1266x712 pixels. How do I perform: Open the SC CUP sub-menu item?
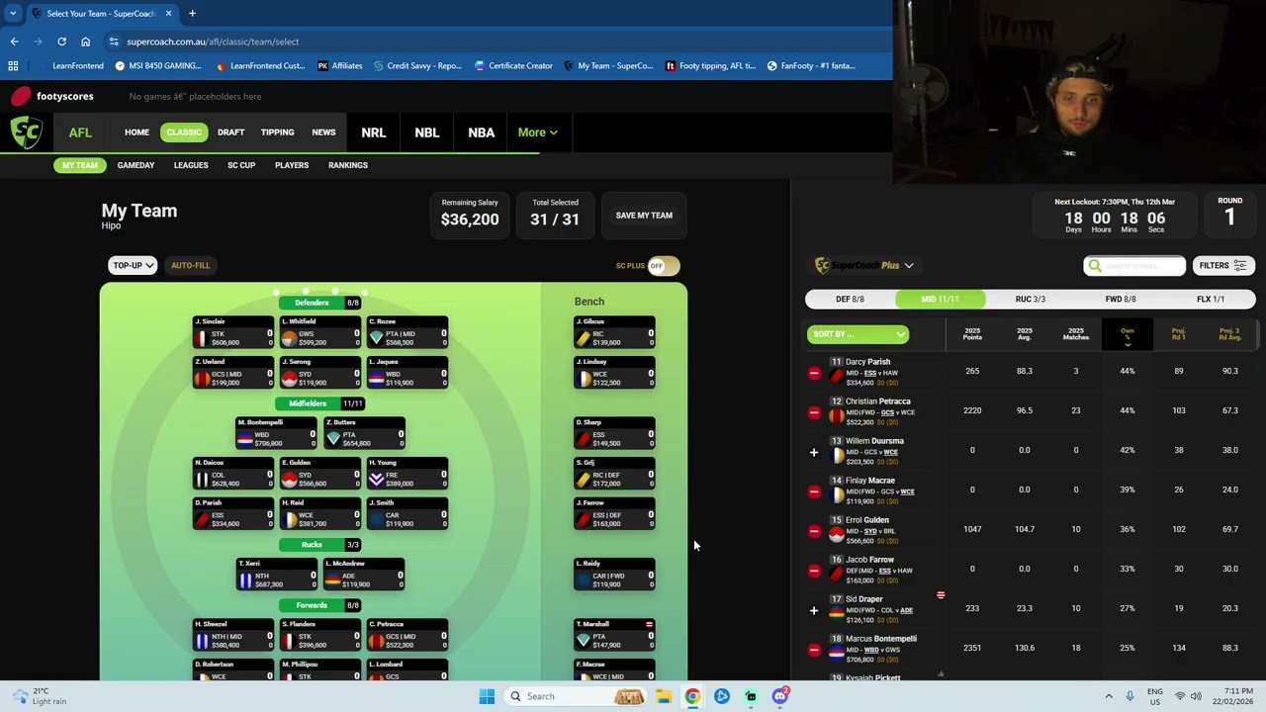click(x=241, y=165)
